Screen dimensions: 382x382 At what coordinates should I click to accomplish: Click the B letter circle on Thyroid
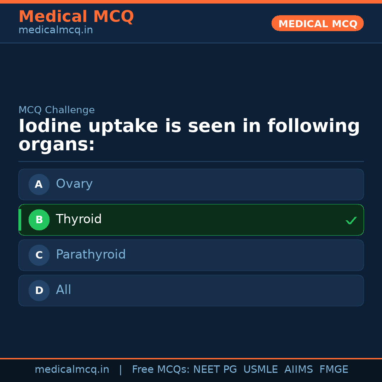click(x=39, y=220)
